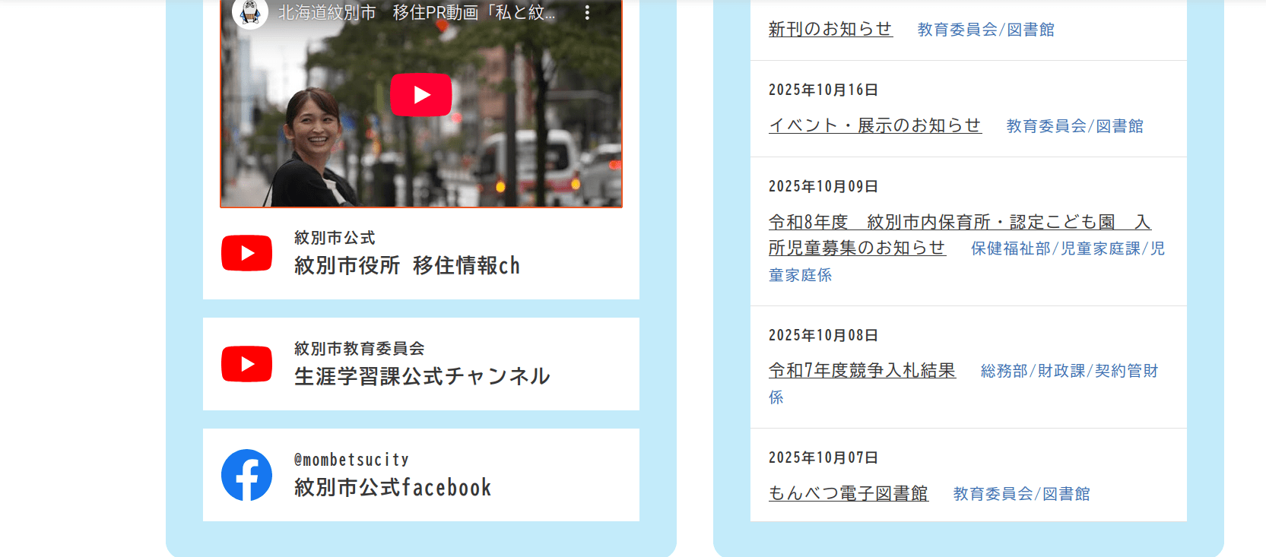This screenshot has height=557, width=1266.
Task: Open the video title 北海道紋別市 移住PR動画
Action: (x=416, y=13)
